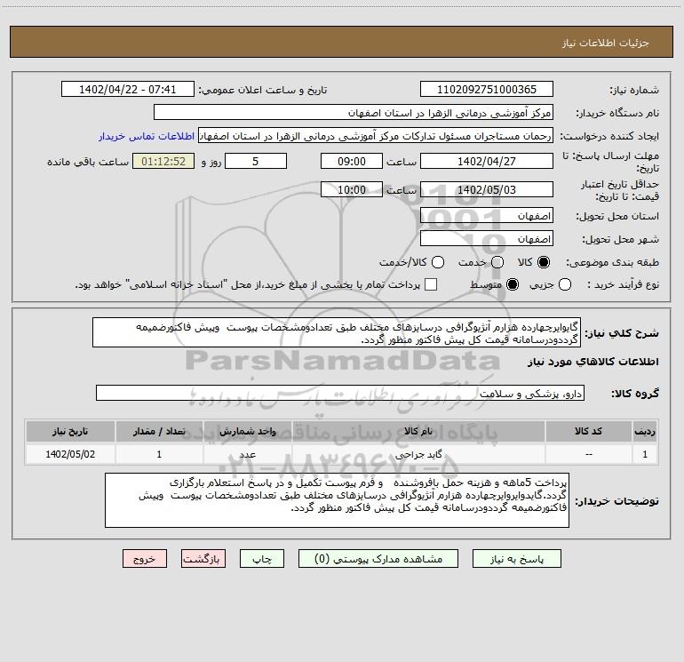
Task: Click تعداد / مقدار column header
Action: coord(159,431)
